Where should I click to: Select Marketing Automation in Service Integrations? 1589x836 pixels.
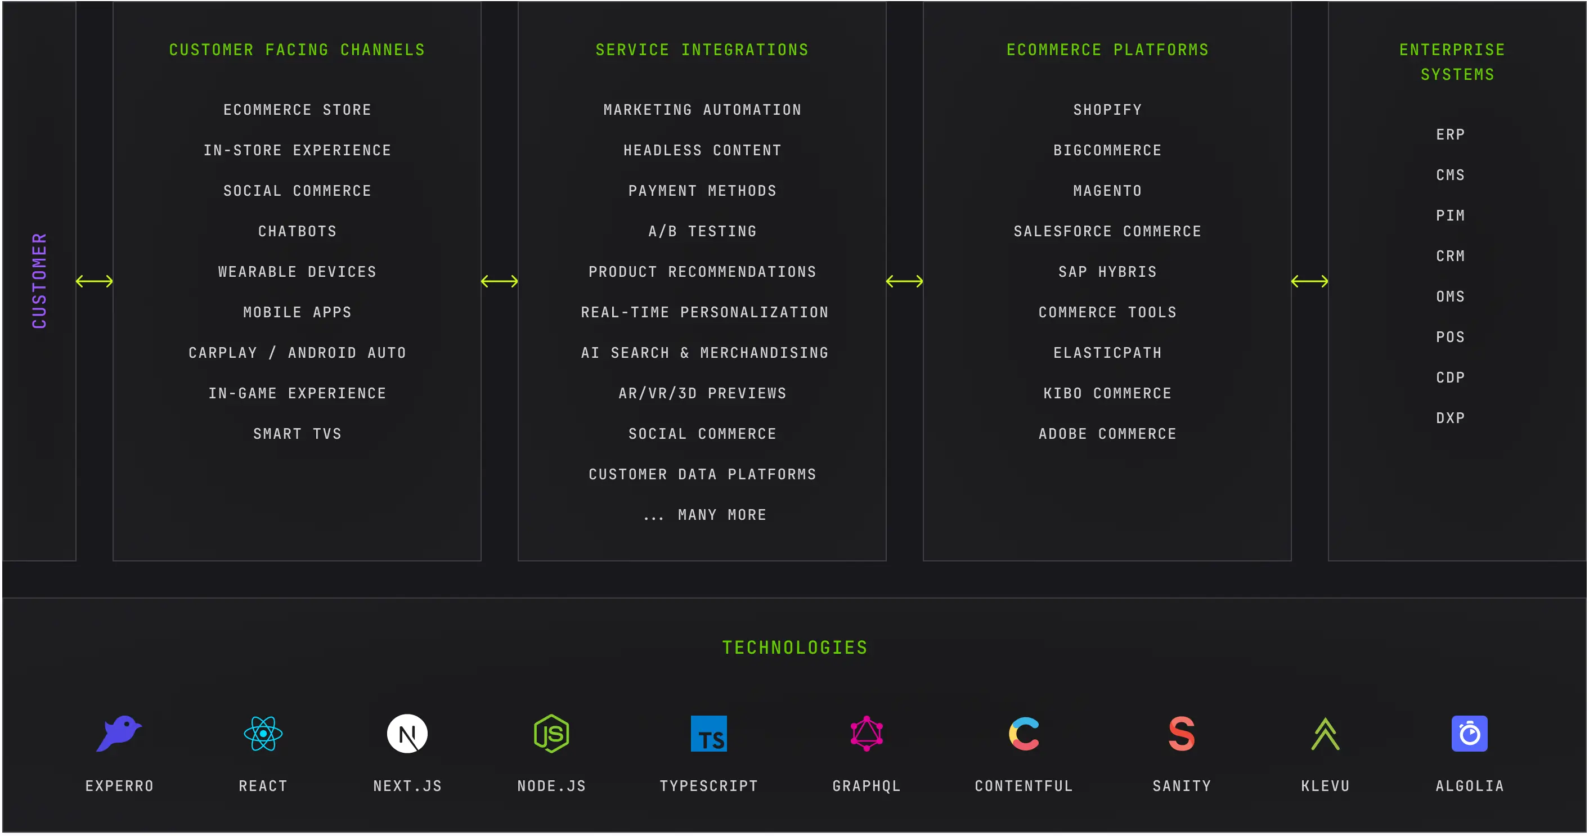tap(702, 110)
